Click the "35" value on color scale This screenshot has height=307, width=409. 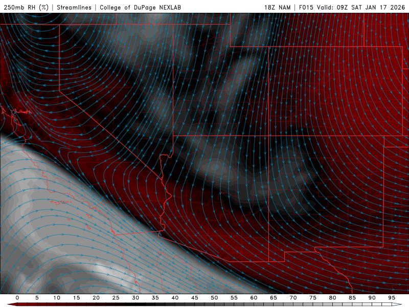tap(155, 298)
